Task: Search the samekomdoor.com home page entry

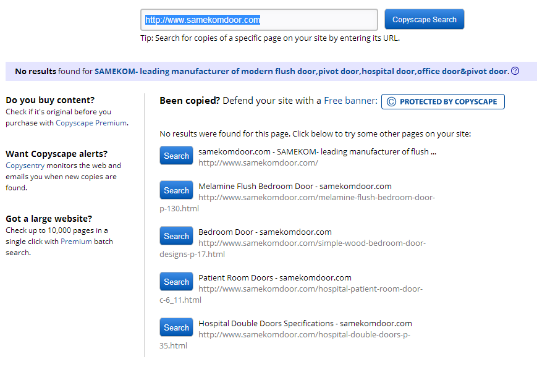Action: pos(176,156)
